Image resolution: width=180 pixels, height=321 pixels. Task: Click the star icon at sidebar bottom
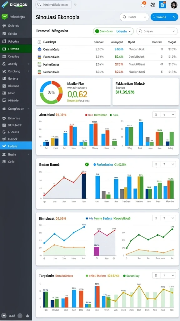click(x=28, y=316)
